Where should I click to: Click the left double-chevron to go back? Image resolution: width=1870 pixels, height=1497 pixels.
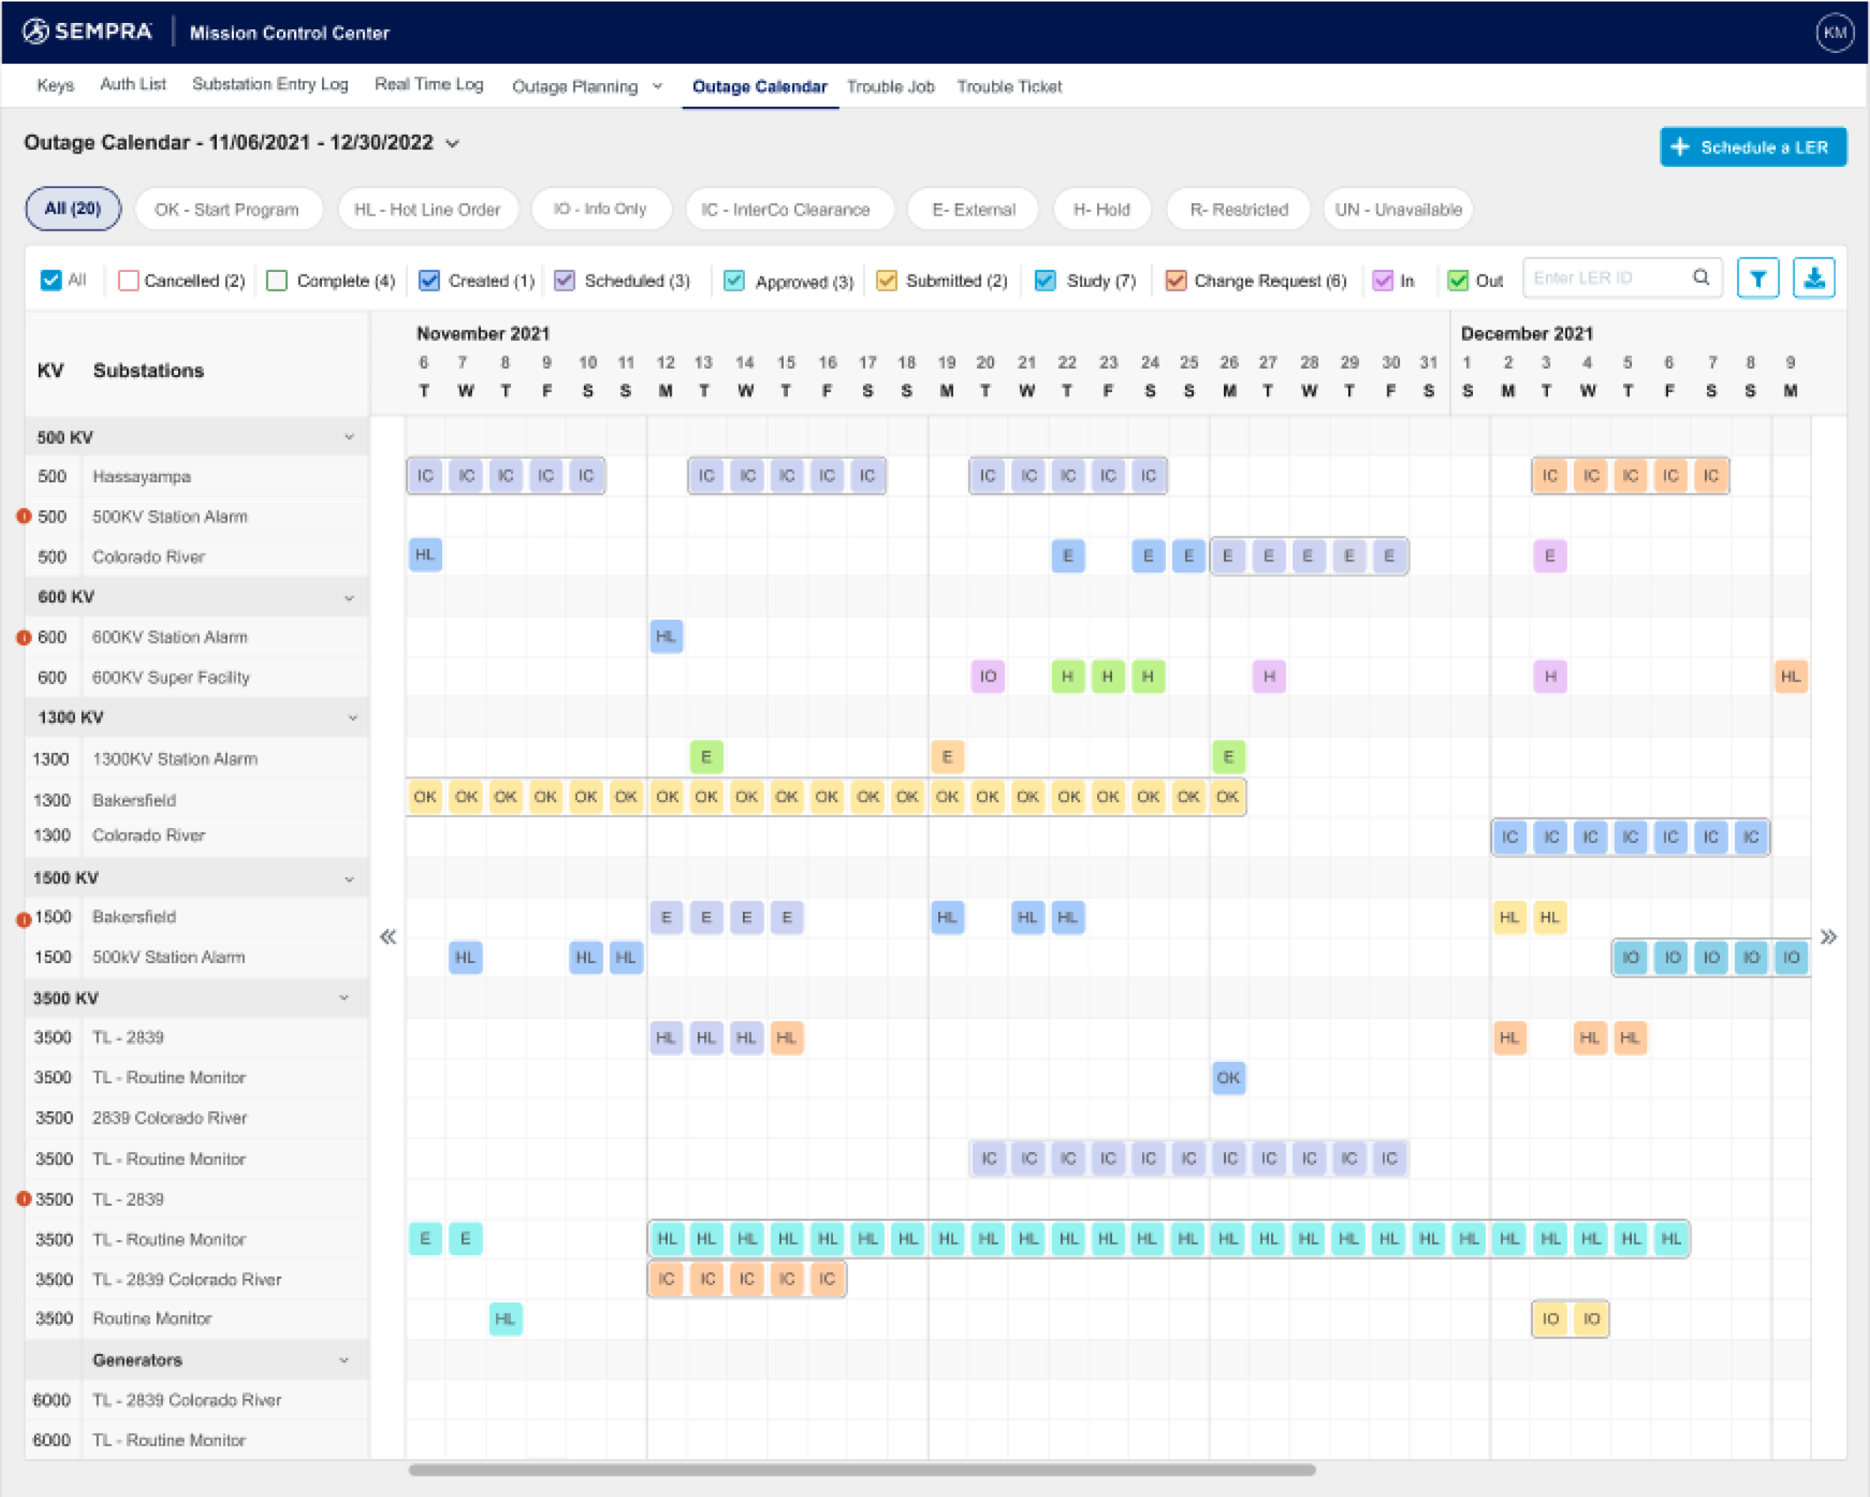point(388,936)
